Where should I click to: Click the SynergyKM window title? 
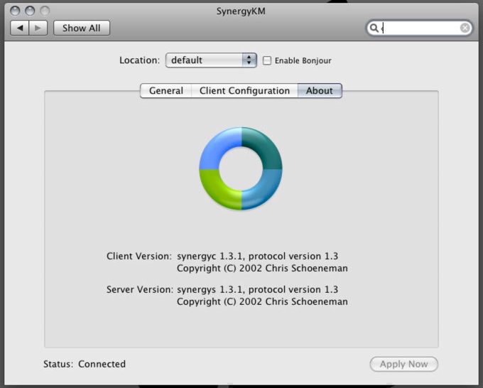point(241,11)
